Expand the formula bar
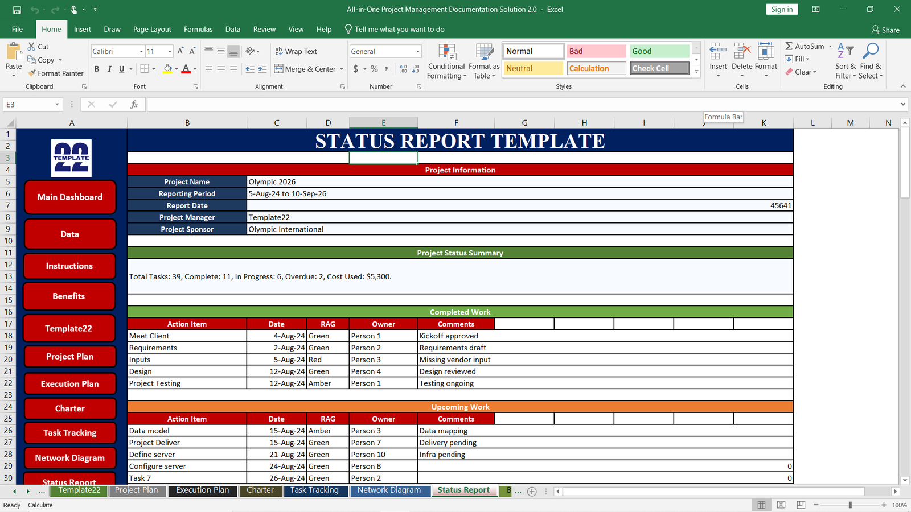The image size is (911, 512). pyautogui.click(x=903, y=104)
